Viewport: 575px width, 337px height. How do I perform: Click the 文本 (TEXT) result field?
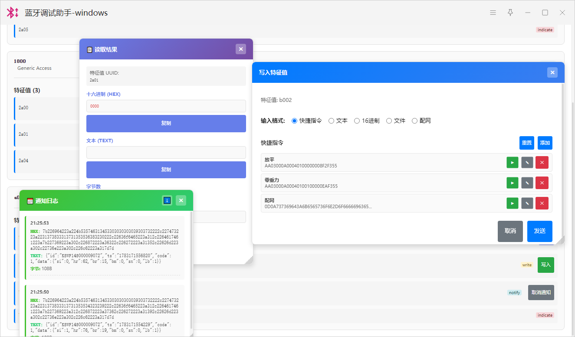pos(166,152)
